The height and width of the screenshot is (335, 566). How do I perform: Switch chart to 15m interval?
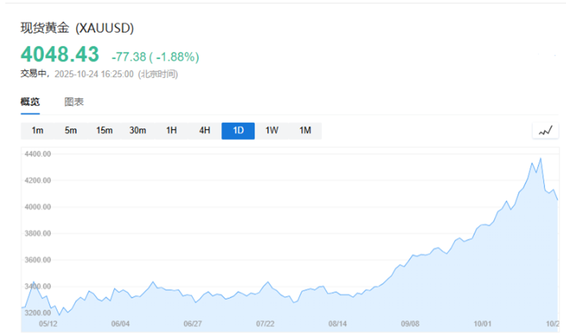tap(104, 131)
